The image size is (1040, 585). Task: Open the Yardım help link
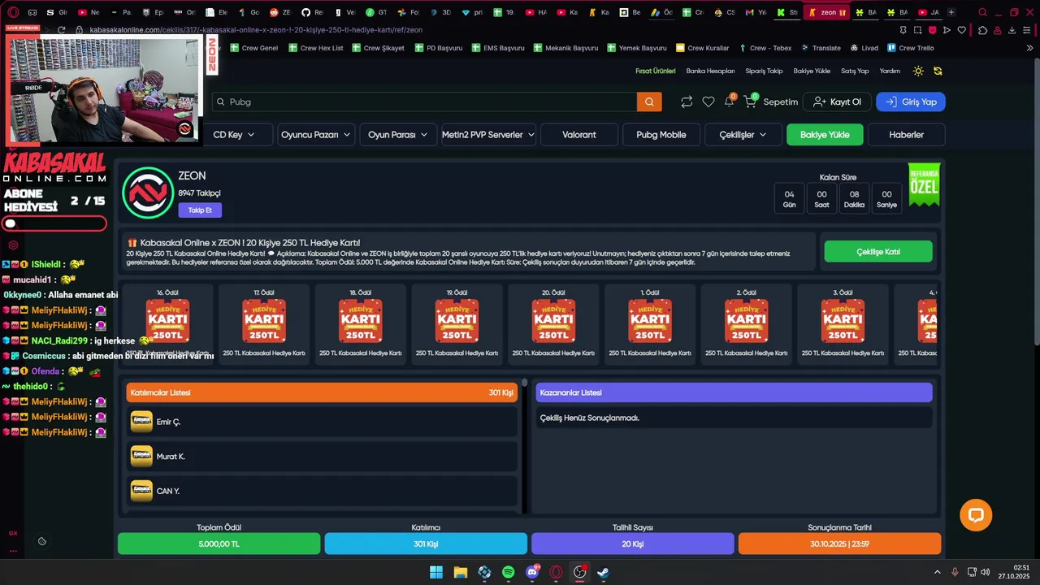tap(890, 71)
